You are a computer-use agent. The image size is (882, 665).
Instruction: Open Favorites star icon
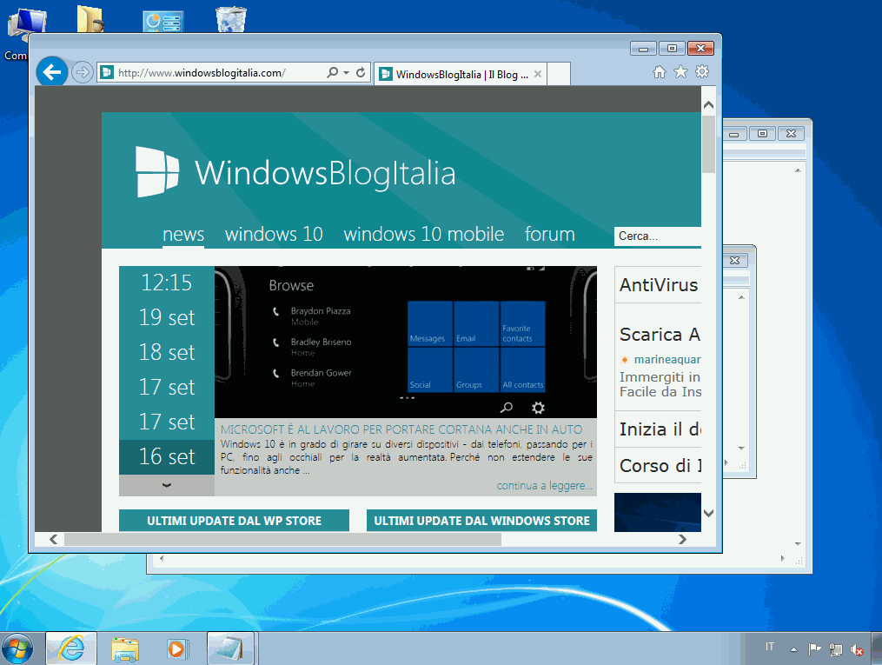[680, 72]
